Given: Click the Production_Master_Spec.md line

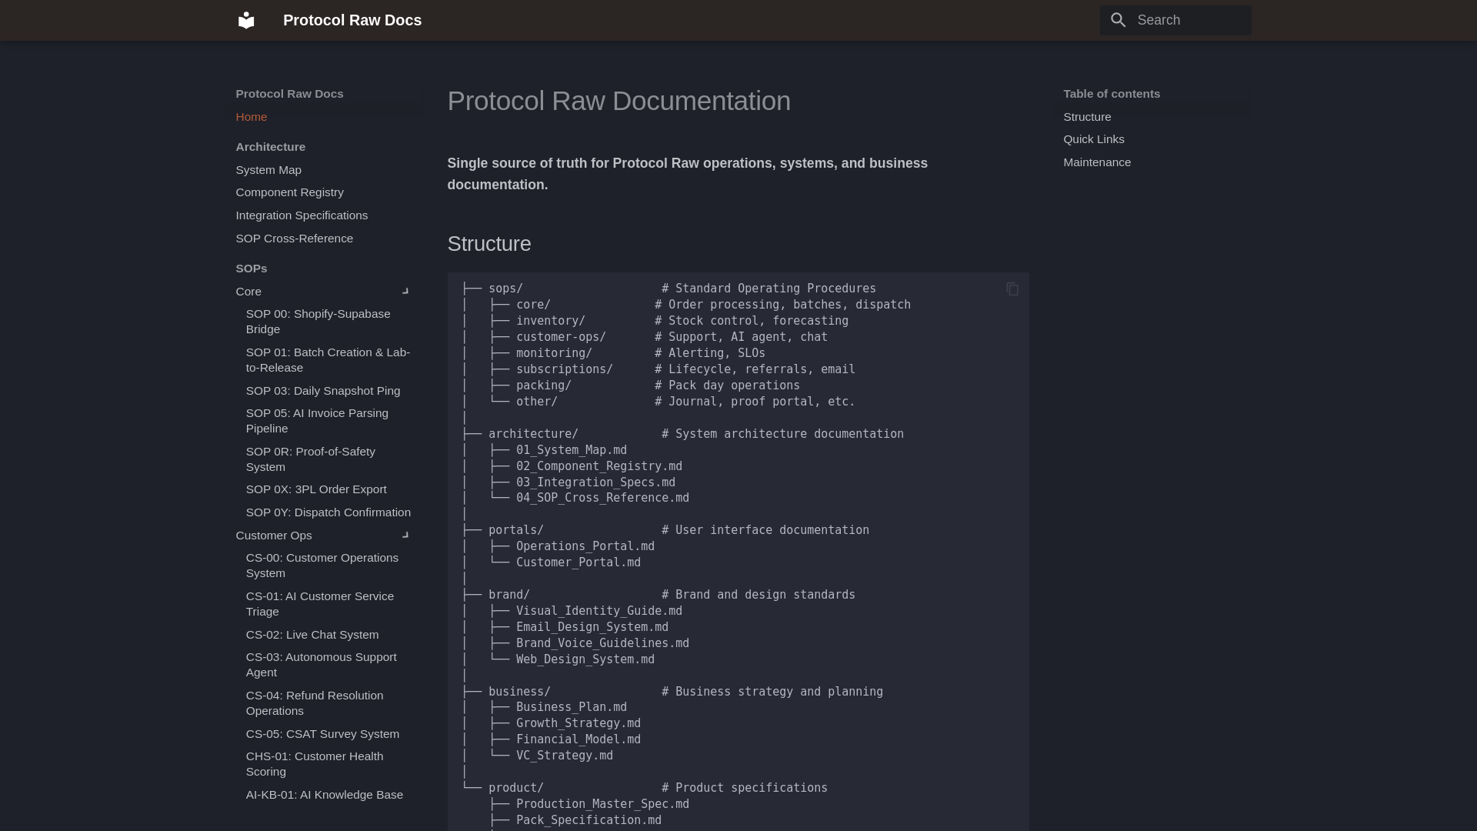Looking at the screenshot, I should pos(603,804).
